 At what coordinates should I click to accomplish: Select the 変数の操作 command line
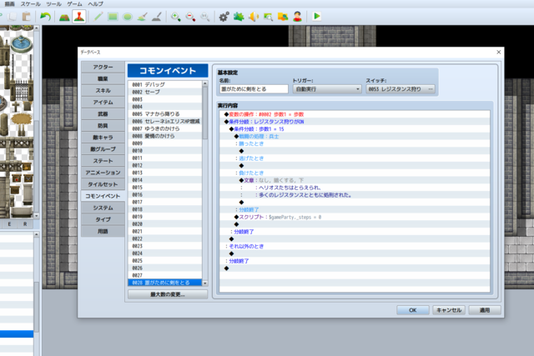point(355,114)
